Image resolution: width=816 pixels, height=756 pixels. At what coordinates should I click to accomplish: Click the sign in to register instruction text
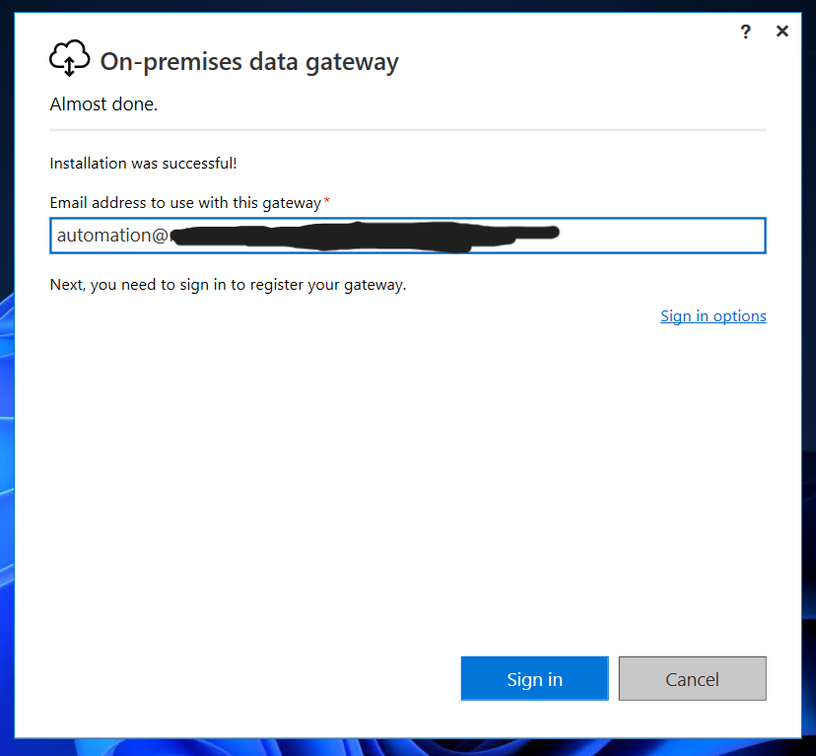228,285
